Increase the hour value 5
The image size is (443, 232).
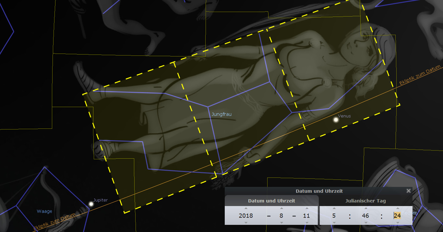coord(334,208)
